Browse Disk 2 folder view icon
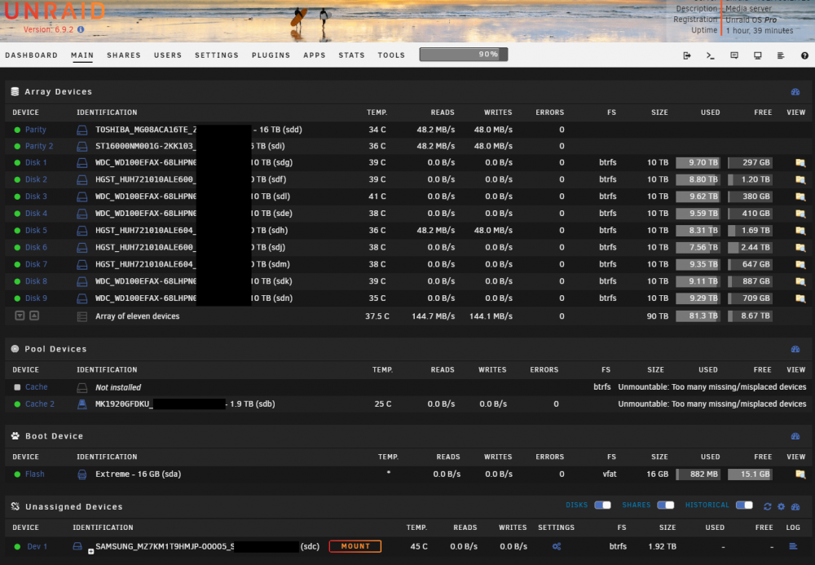Viewport: 815px width, 565px height. click(800, 179)
